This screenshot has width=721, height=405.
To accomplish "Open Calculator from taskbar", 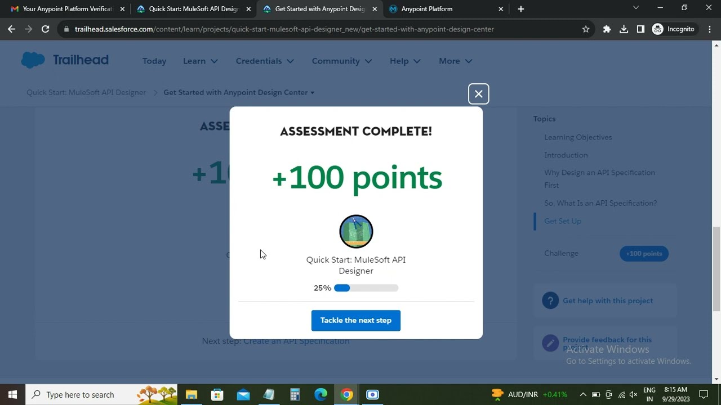I will pyautogui.click(x=295, y=394).
